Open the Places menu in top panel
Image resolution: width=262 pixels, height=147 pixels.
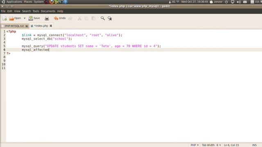click(x=28, y=2)
